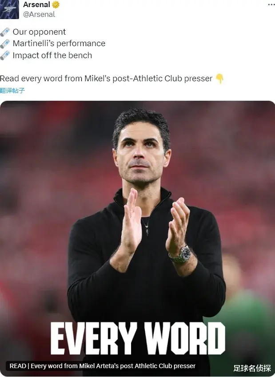Click the 'Impact off the bench' line
Screen dimensions: 275x377
coord(52,56)
